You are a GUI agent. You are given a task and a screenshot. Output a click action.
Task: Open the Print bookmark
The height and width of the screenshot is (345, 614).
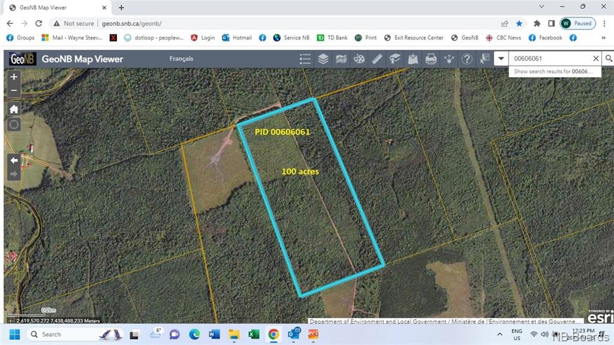[366, 38]
